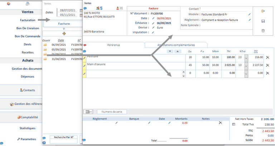This screenshot has width=275, height=146.
Task: Click the contacts swap icon above customer address
Action: pos(100,8)
